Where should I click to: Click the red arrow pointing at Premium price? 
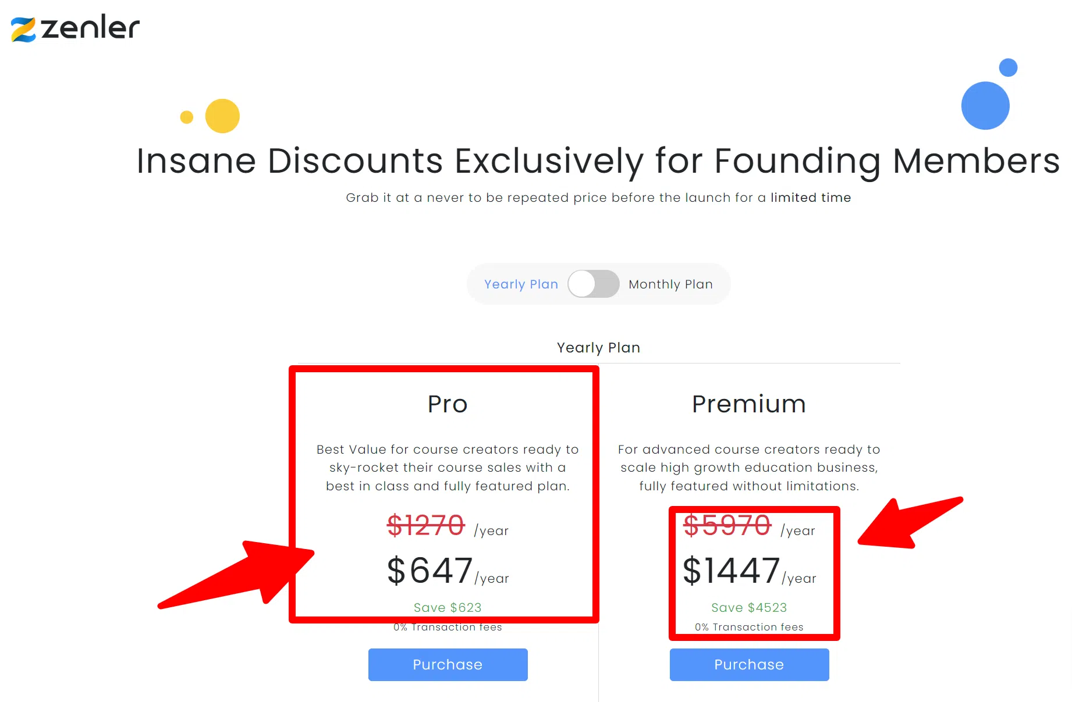click(x=907, y=523)
